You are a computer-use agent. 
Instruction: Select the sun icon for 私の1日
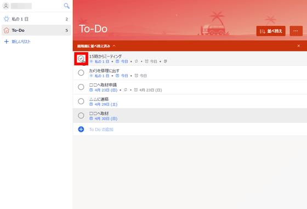coord(7,19)
